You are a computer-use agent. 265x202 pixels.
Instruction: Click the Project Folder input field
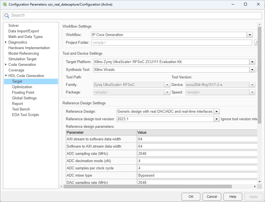tap(171, 43)
